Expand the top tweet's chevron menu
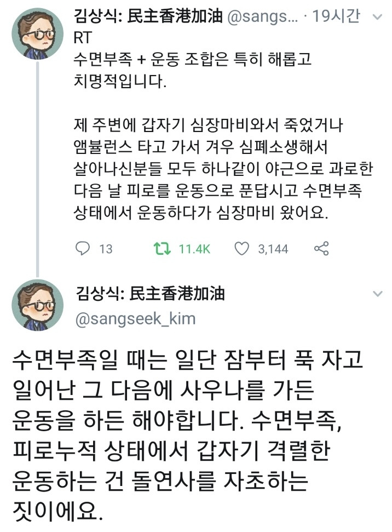This screenshot has width=392, height=532. coord(377,17)
